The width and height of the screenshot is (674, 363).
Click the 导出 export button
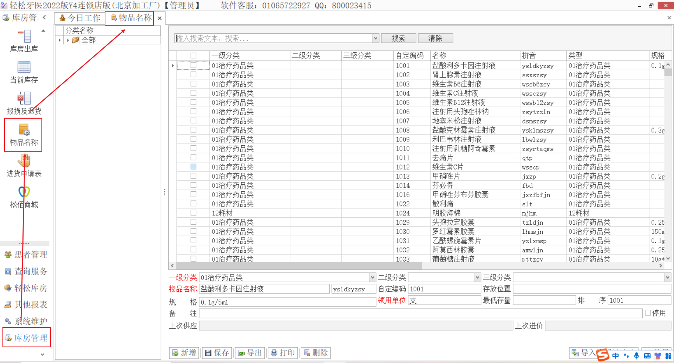coord(250,353)
